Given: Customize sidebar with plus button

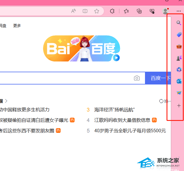Looking at the screenshot, I should click(x=179, y=106).
